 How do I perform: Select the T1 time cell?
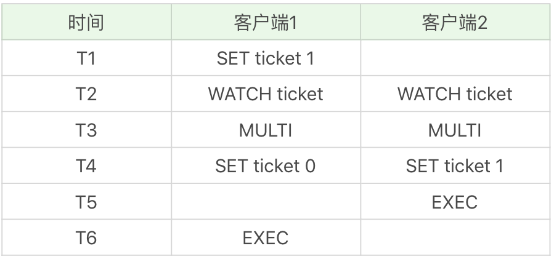coord(86,58)
